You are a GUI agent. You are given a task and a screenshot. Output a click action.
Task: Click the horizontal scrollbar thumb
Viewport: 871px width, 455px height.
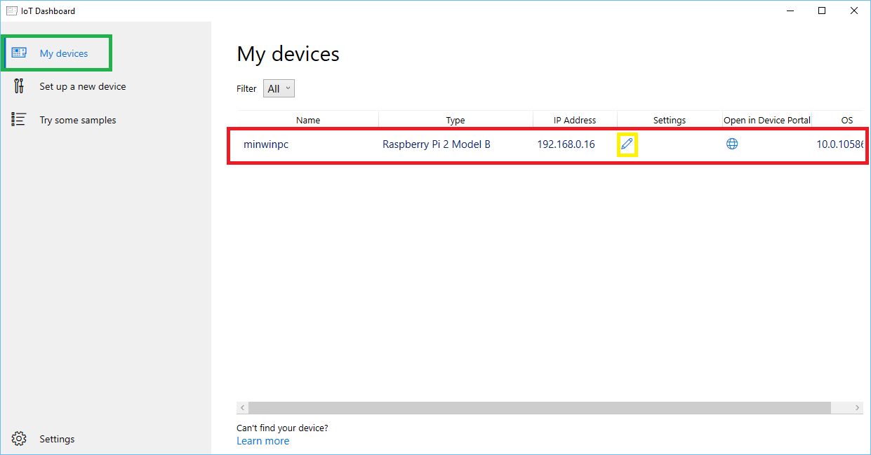coord(540,407)
